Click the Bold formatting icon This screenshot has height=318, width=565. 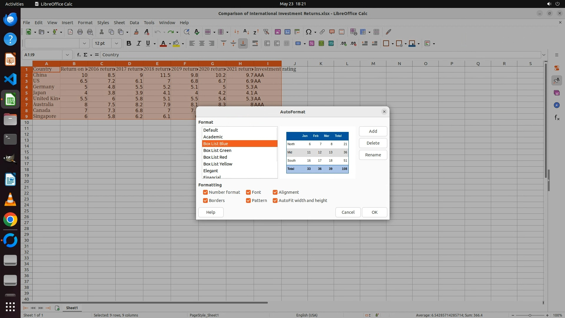point(129,44)
